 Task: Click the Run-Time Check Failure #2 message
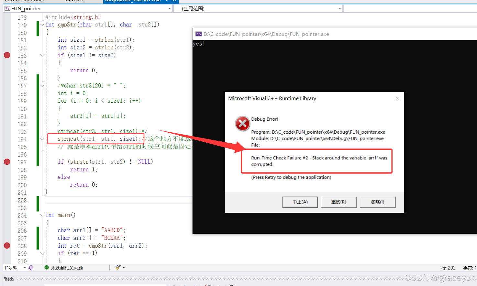point(319,161)
